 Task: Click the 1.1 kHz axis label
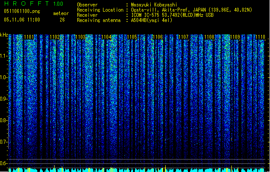pyautogui.click(x=3, y=56)
